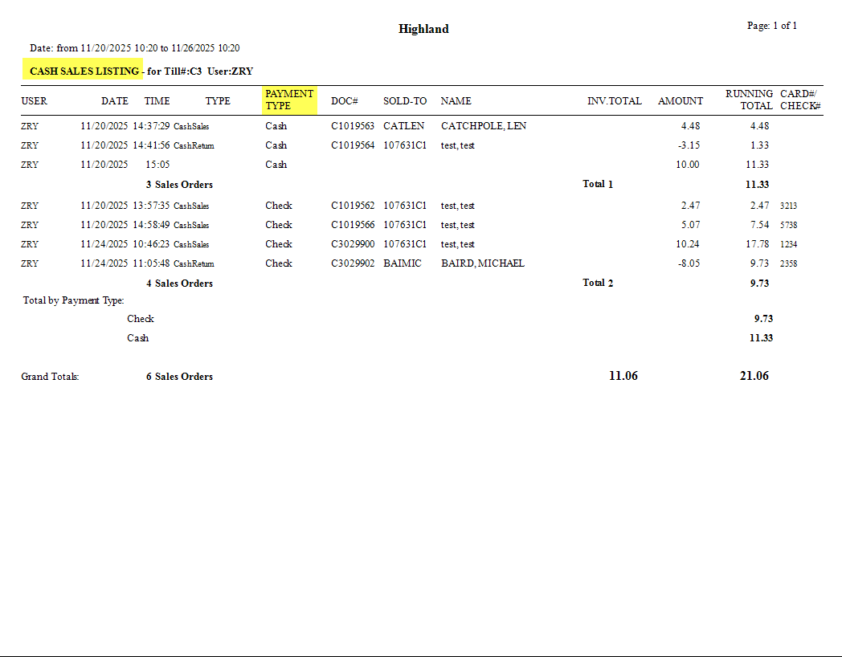Click the highlighted CASH SALES LISTING title
842x657 pixels.
point(81,70)
